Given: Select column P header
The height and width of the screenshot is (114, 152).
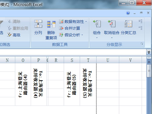Looking at the screenshot, I should (x=39, y=60).
